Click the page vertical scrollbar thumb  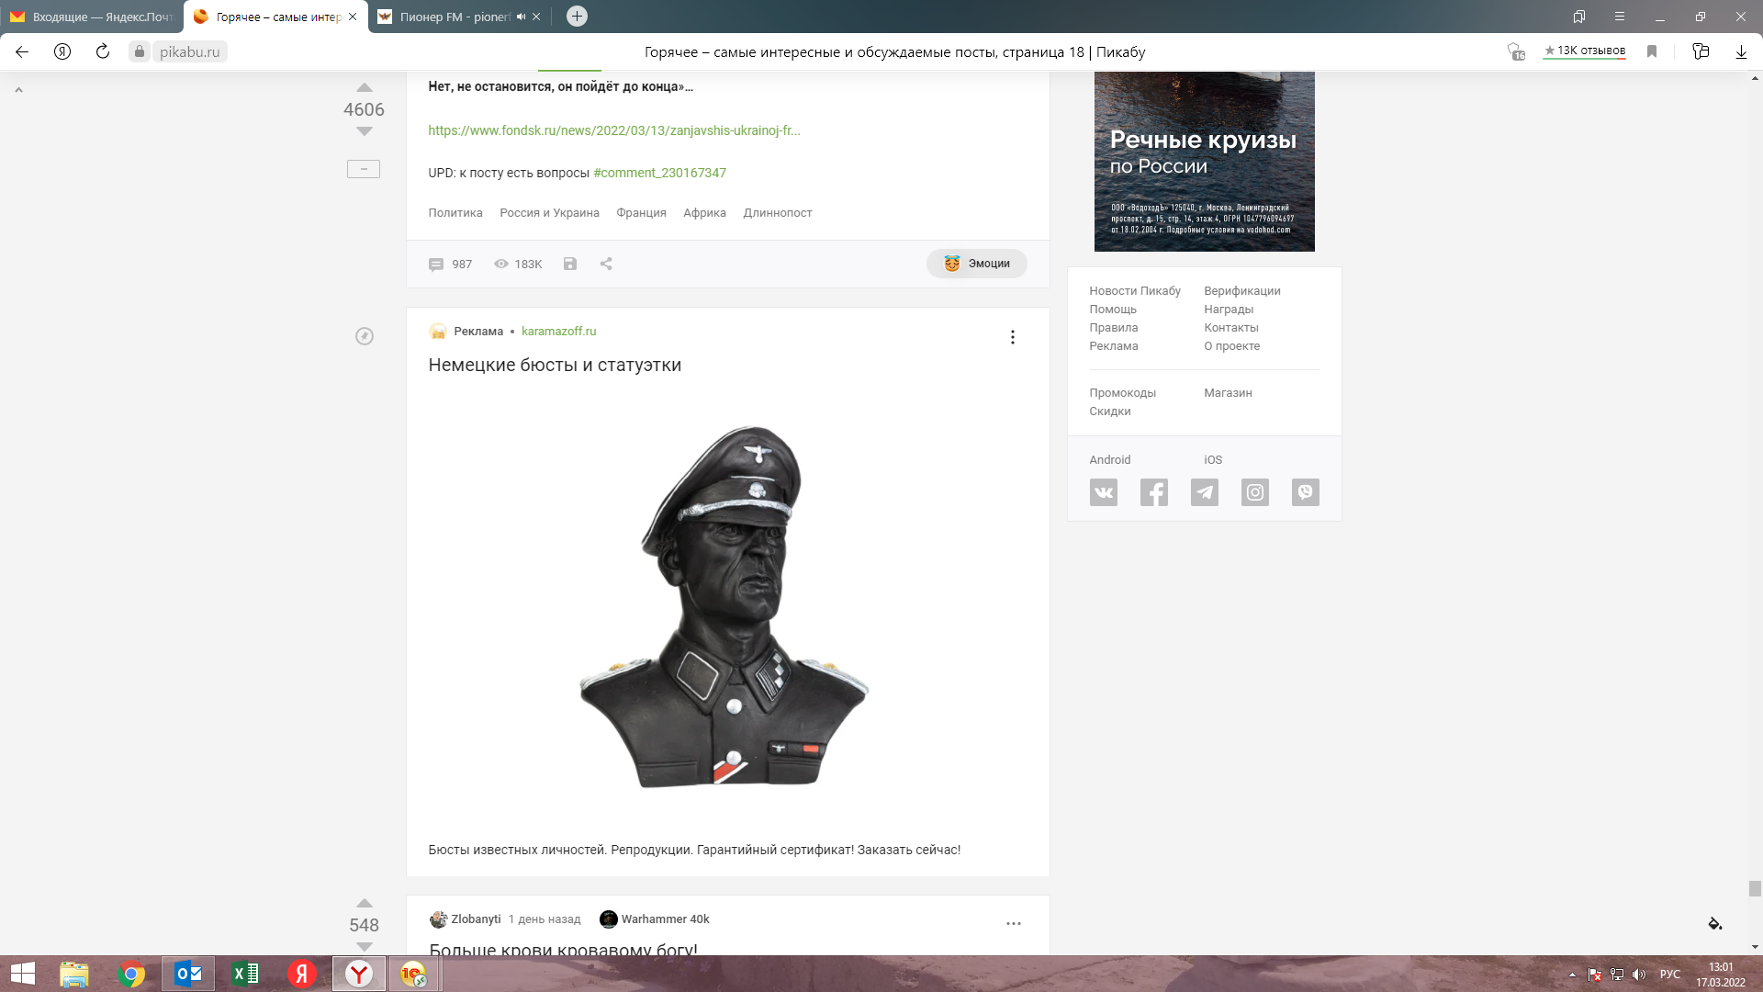(x=1754, y=888)
